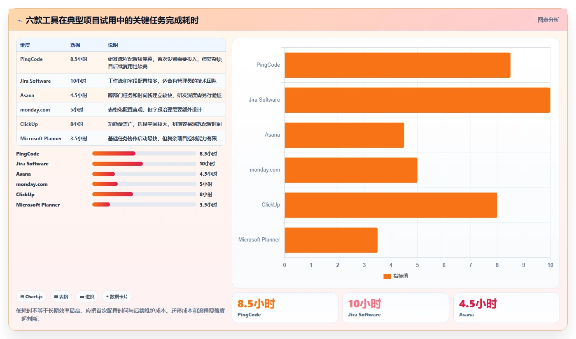Screen dimensions: 576x339
Task: Select the Microsoft Planner cell in the table
Action: [41, 139]
